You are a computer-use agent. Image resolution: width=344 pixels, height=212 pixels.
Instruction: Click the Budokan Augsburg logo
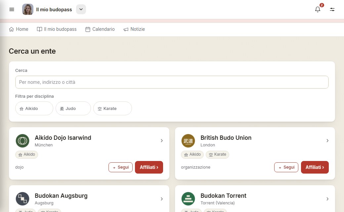22,199
